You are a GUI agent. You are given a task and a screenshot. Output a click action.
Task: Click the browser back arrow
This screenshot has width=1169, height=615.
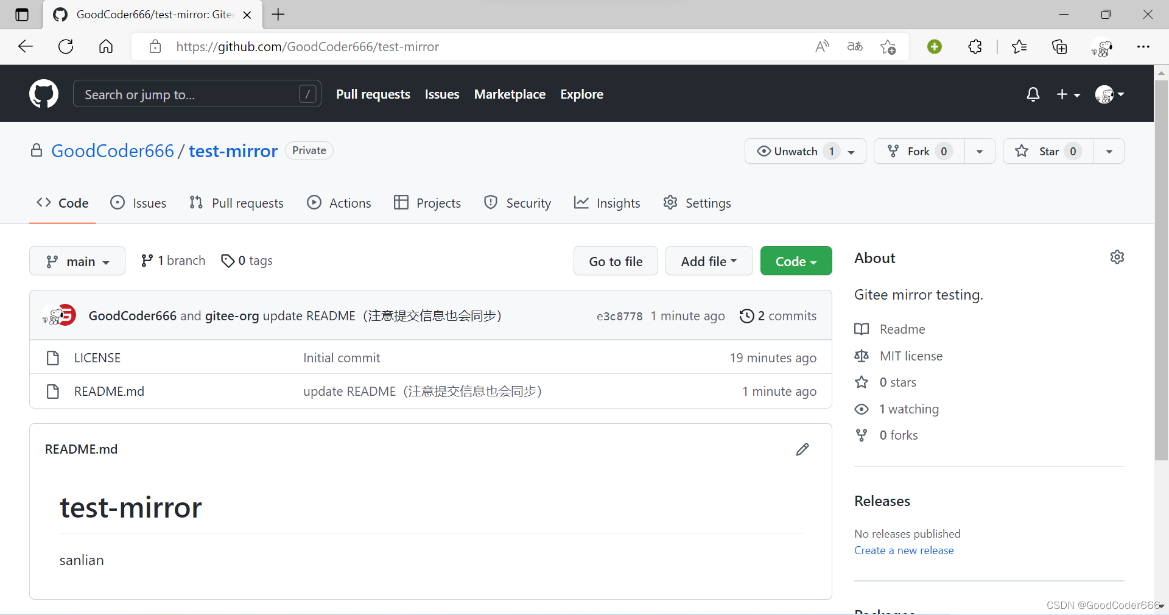26,47
